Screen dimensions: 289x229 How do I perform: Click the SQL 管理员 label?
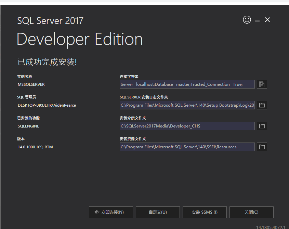click(27, 97)
